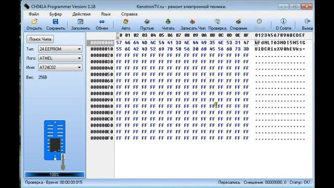
Task: Click the Записать Чип (Write) icon
Action: (x=193, y=21)
